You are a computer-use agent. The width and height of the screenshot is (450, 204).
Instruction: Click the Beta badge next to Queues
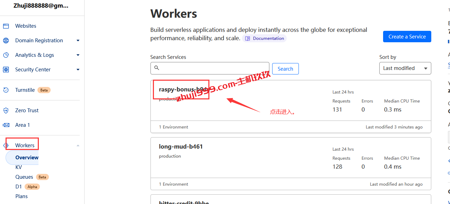[x=42, y=177]
